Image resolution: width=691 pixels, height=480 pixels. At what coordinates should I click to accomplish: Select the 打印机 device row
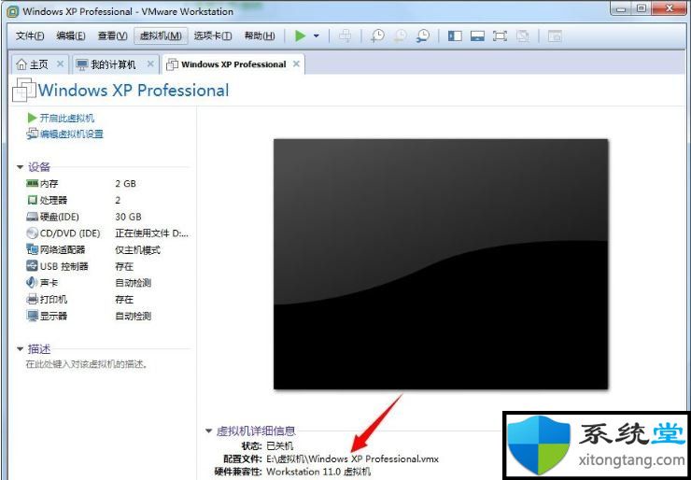107,299
